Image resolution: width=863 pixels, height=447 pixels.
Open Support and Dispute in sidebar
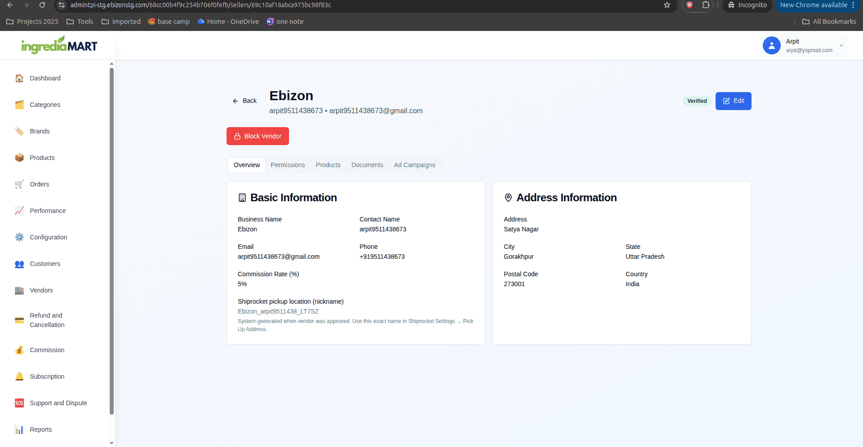click(58, 403)
